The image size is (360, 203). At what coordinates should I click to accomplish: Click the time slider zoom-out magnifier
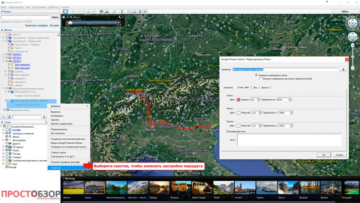click(68, 17)
